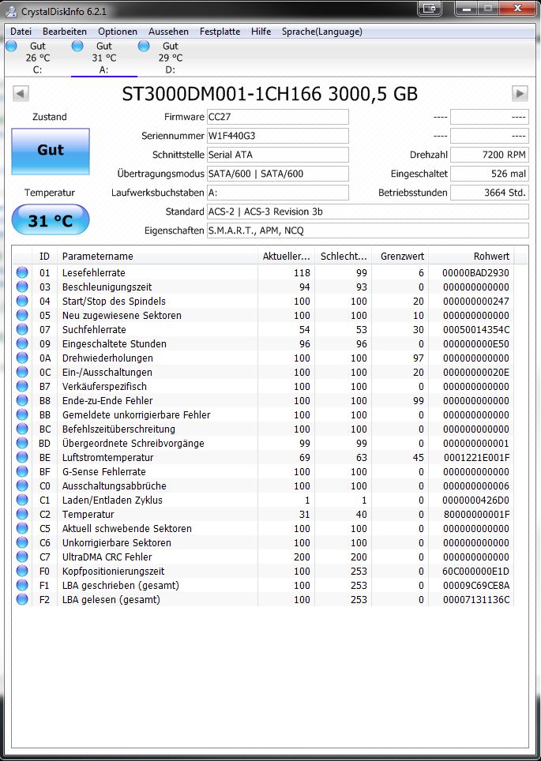The width and height of the screenshot is (541, 761).
Task: Go to next disk with right arrow
Action: click(520, 93)
